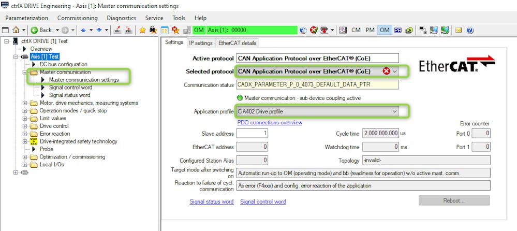Screen dimensions: 517x231
Task: Click the Home icon in the toolbar
Action: 16,30
